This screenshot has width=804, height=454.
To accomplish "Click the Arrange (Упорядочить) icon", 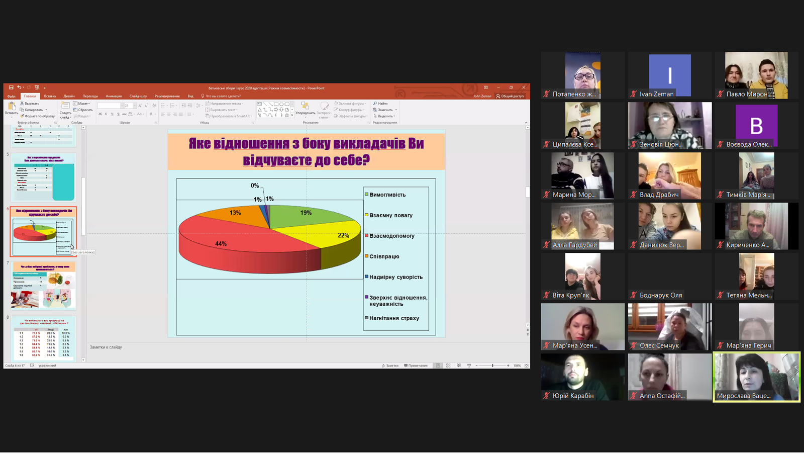I will point(305,106).
